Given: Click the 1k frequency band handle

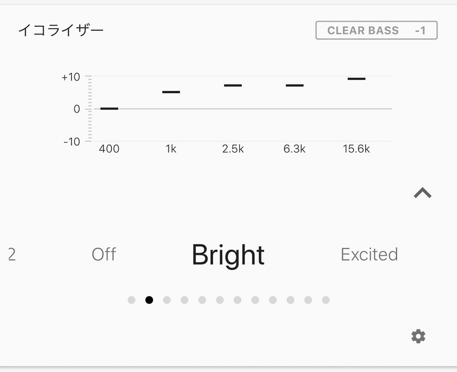Looking at the screenshot, I should [171, 91].
